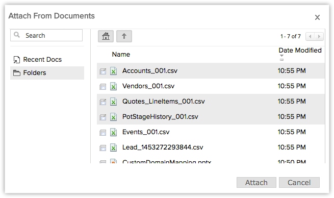Click modified time of Accounts_001.csv row

point(292,71)
